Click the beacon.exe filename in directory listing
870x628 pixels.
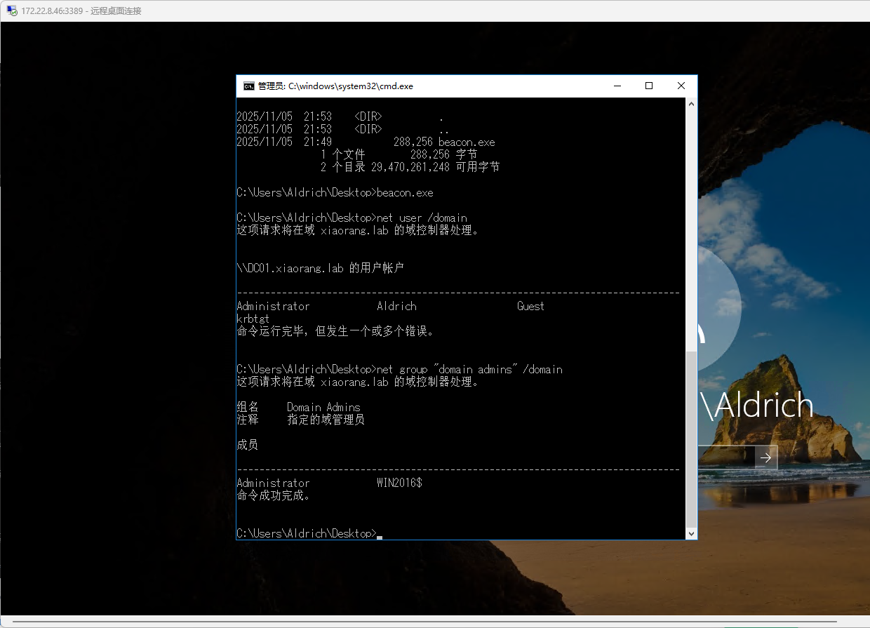(x=467, y=142)
